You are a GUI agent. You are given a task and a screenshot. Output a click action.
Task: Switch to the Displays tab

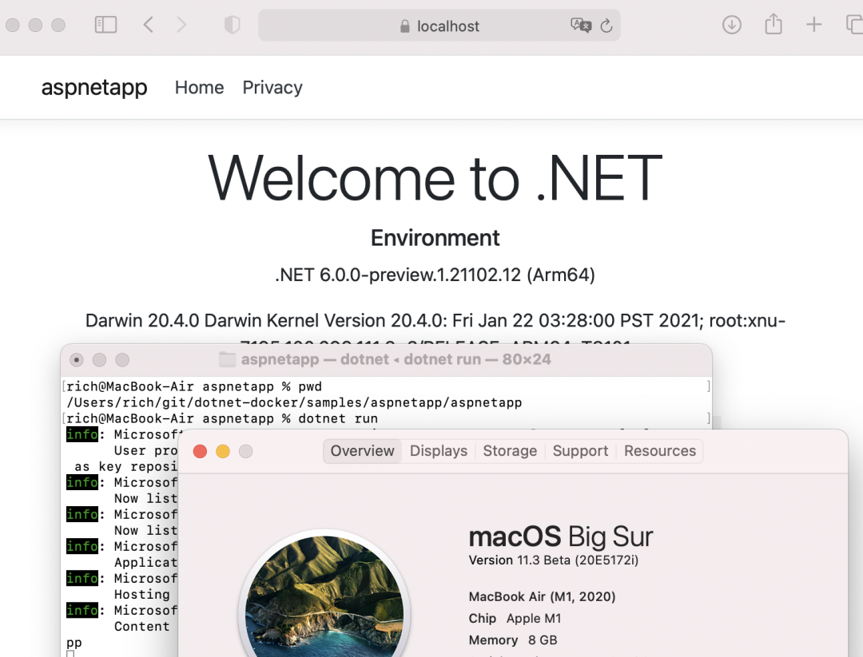click(439, 451)
